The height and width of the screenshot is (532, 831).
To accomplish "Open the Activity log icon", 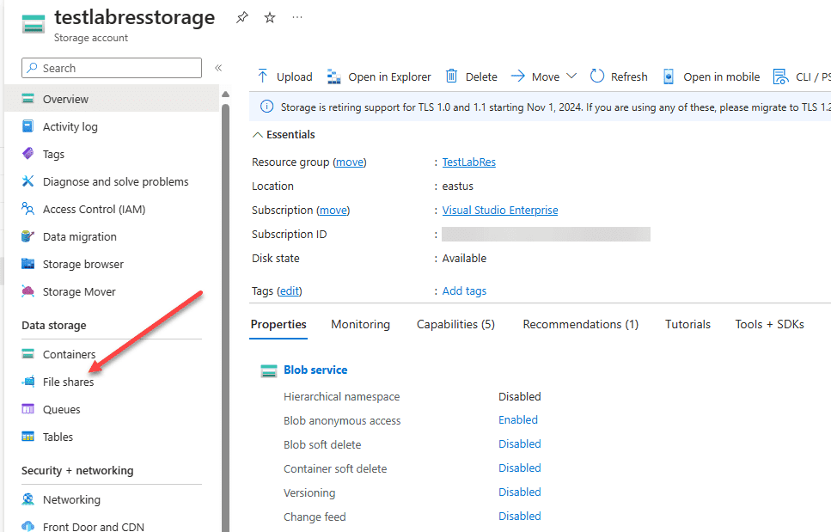I will 28,126.
